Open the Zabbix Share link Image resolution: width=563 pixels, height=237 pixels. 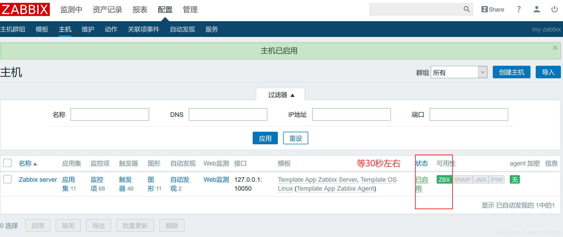click(x=493, y=9)
